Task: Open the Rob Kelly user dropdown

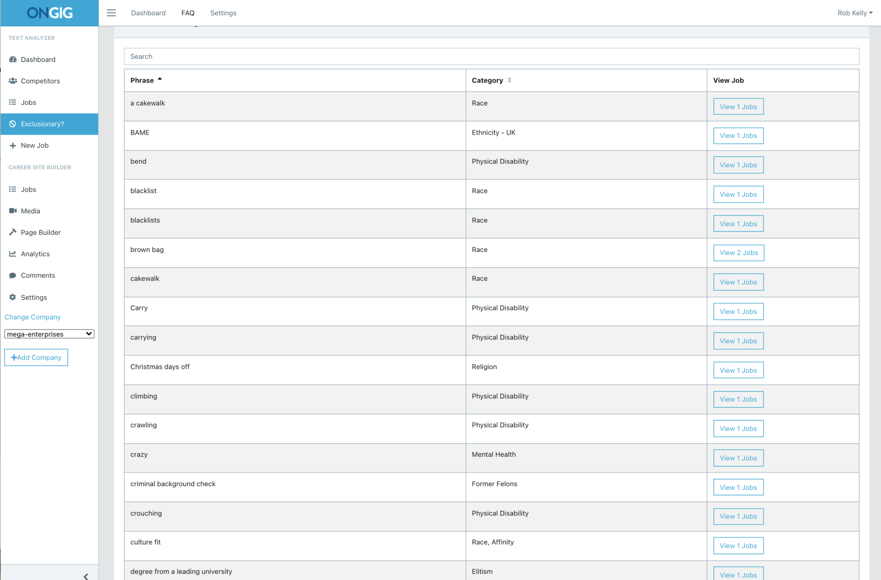Action: coord(854,13)
